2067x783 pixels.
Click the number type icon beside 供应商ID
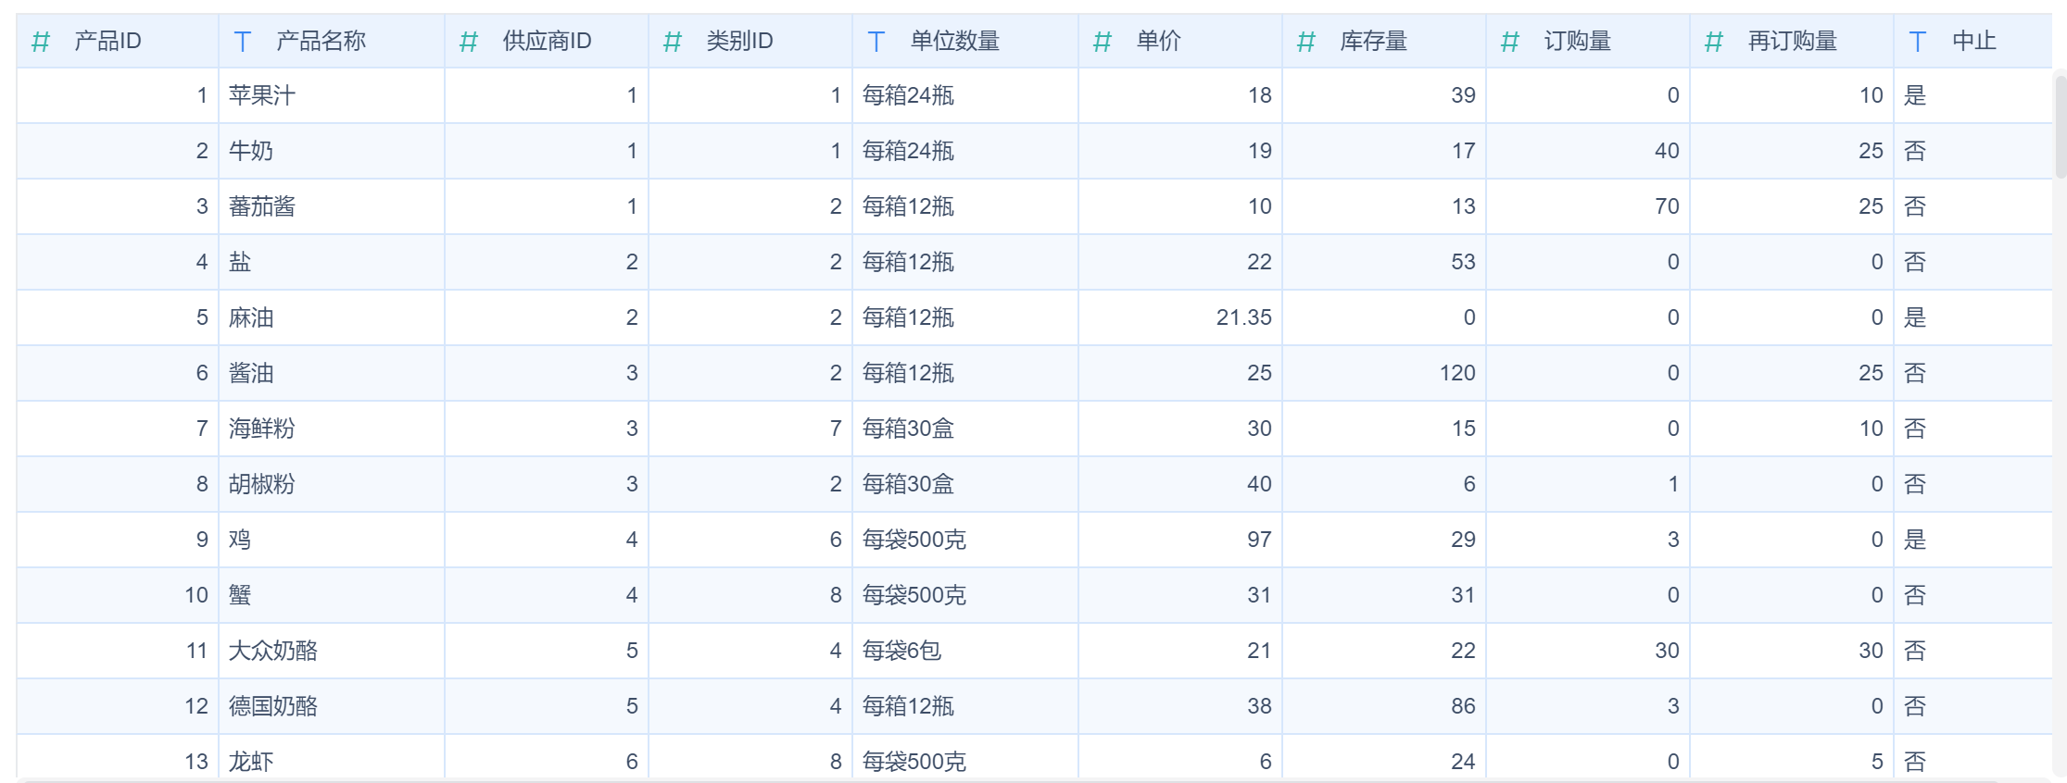click(x=469, y=42)
